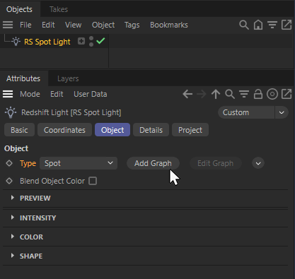Image resolution: width=295 pixels, height=279 pixels.
Task: Click the Objects manager search icon
Action: tap(244, 25)
